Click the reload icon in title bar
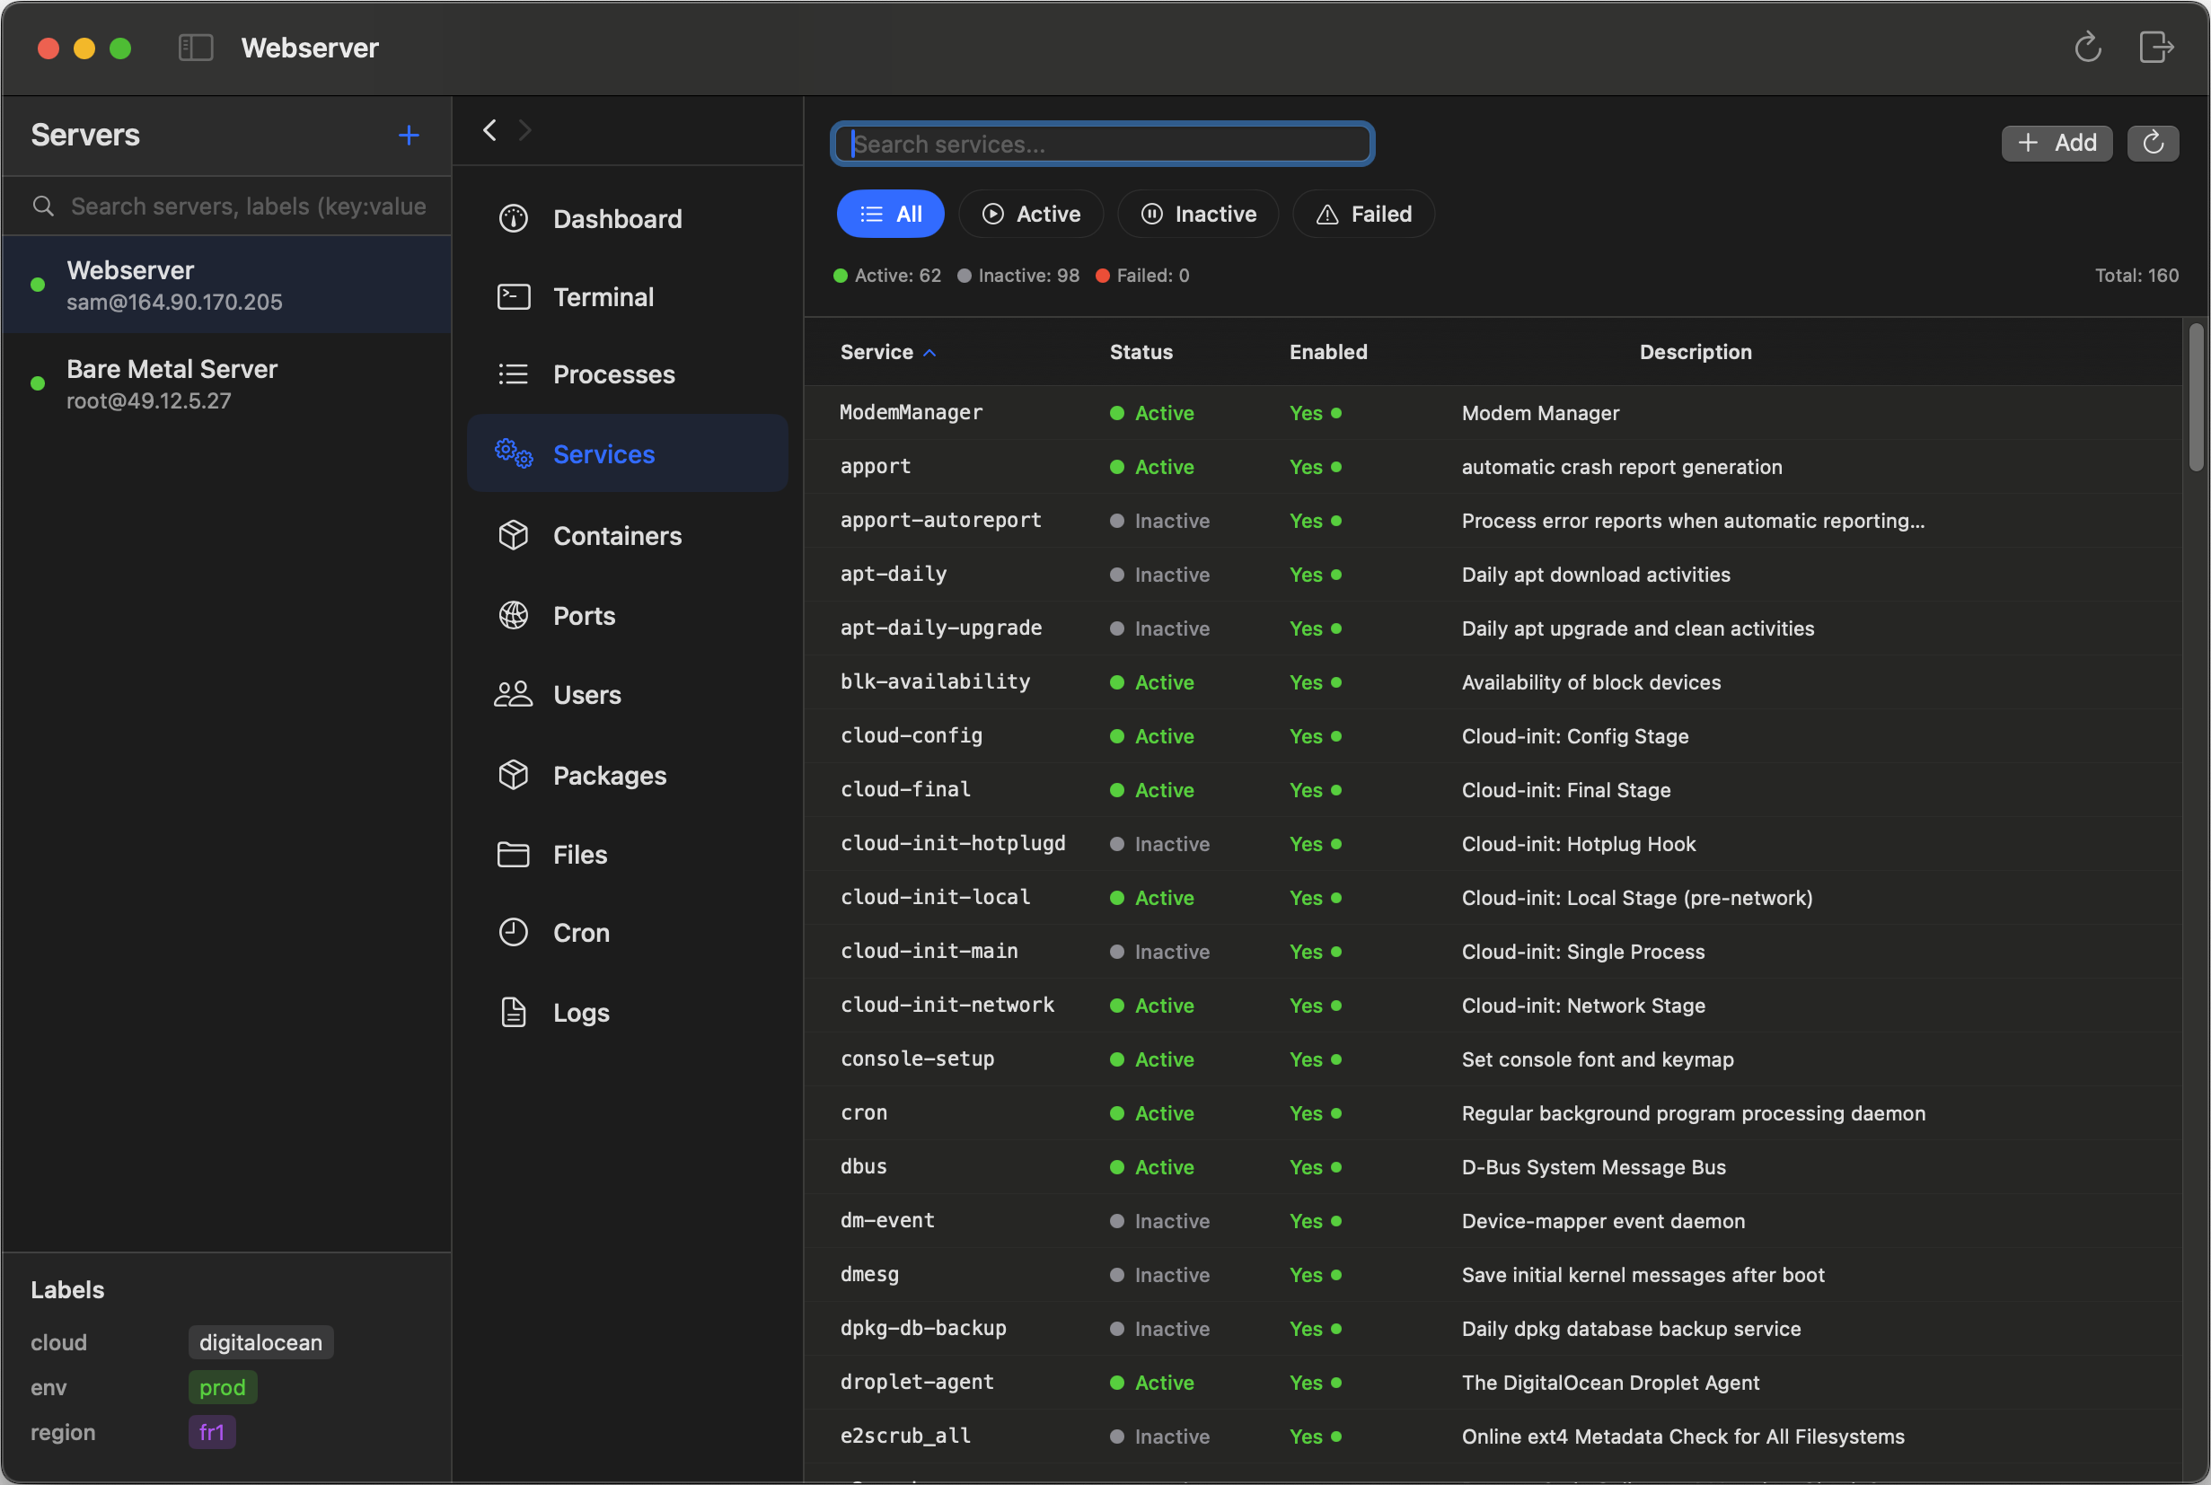This screenshot has width=2211, height=1485. tap(2088, 48)
